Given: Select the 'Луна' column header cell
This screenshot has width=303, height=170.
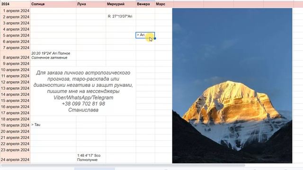Looking at the screenshot, I should pos(91,4).
